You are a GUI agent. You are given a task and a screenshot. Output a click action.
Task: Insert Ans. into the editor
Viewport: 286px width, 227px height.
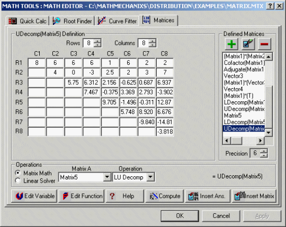pos(208,196)
